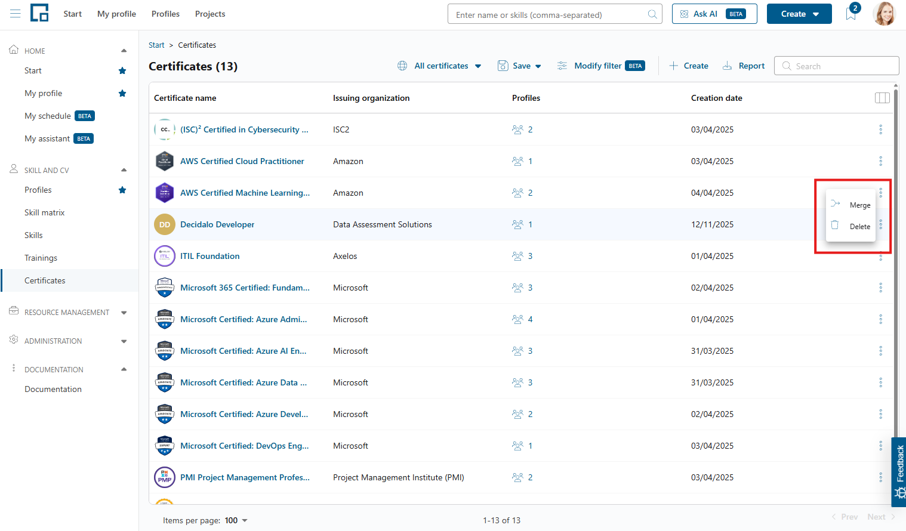Toggle favorite star for Profiles
Screen dimensions: 906x531
coord(122,190)
